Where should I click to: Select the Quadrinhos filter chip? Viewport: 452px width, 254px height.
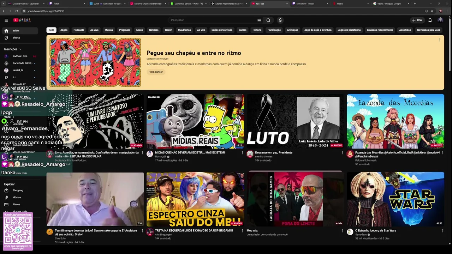coord(184,30)
